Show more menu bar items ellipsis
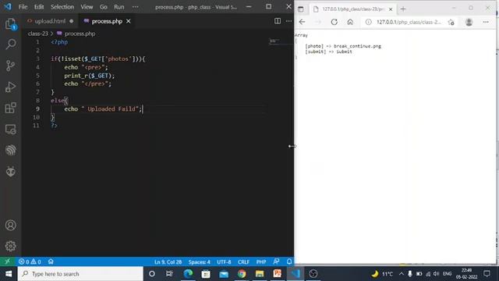Screen dimensions: 499x281 (x=135, y=7)
